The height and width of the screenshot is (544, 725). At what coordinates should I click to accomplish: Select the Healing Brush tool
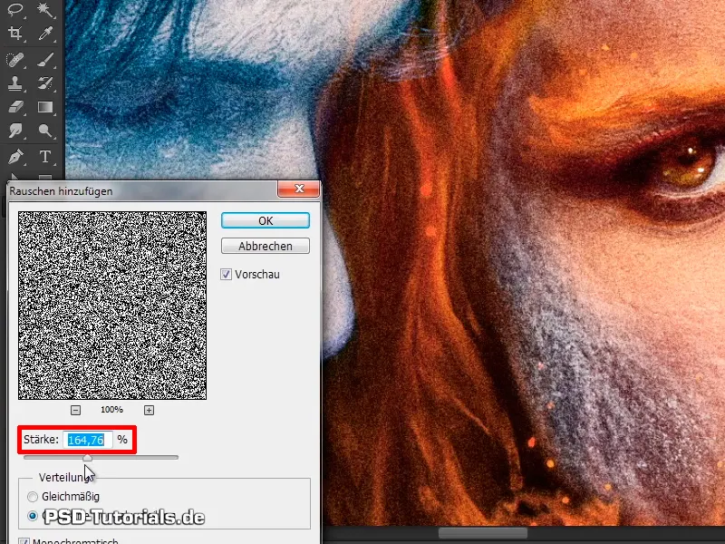[x=15, y=59]
